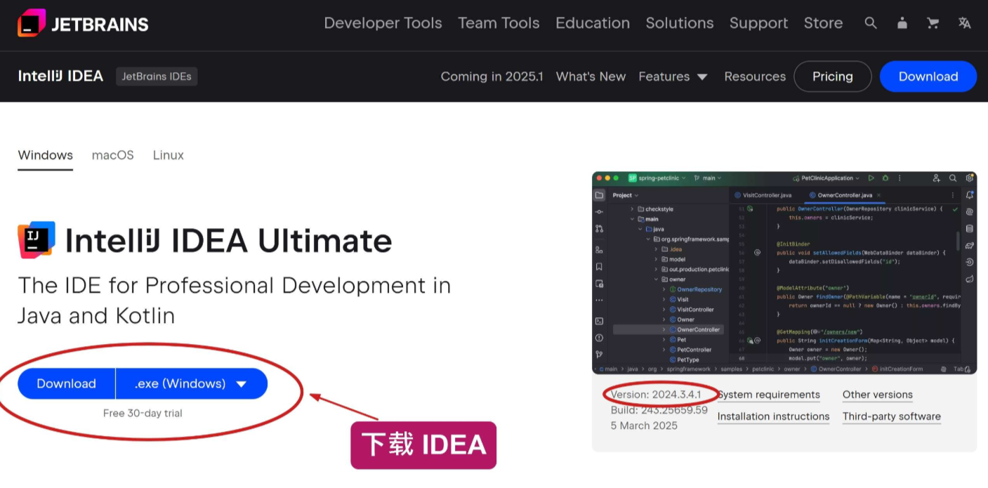This screenshot has height=488, width=988.
Task: Expand the model package in the preview tree
Action: (x=656, y=259)
